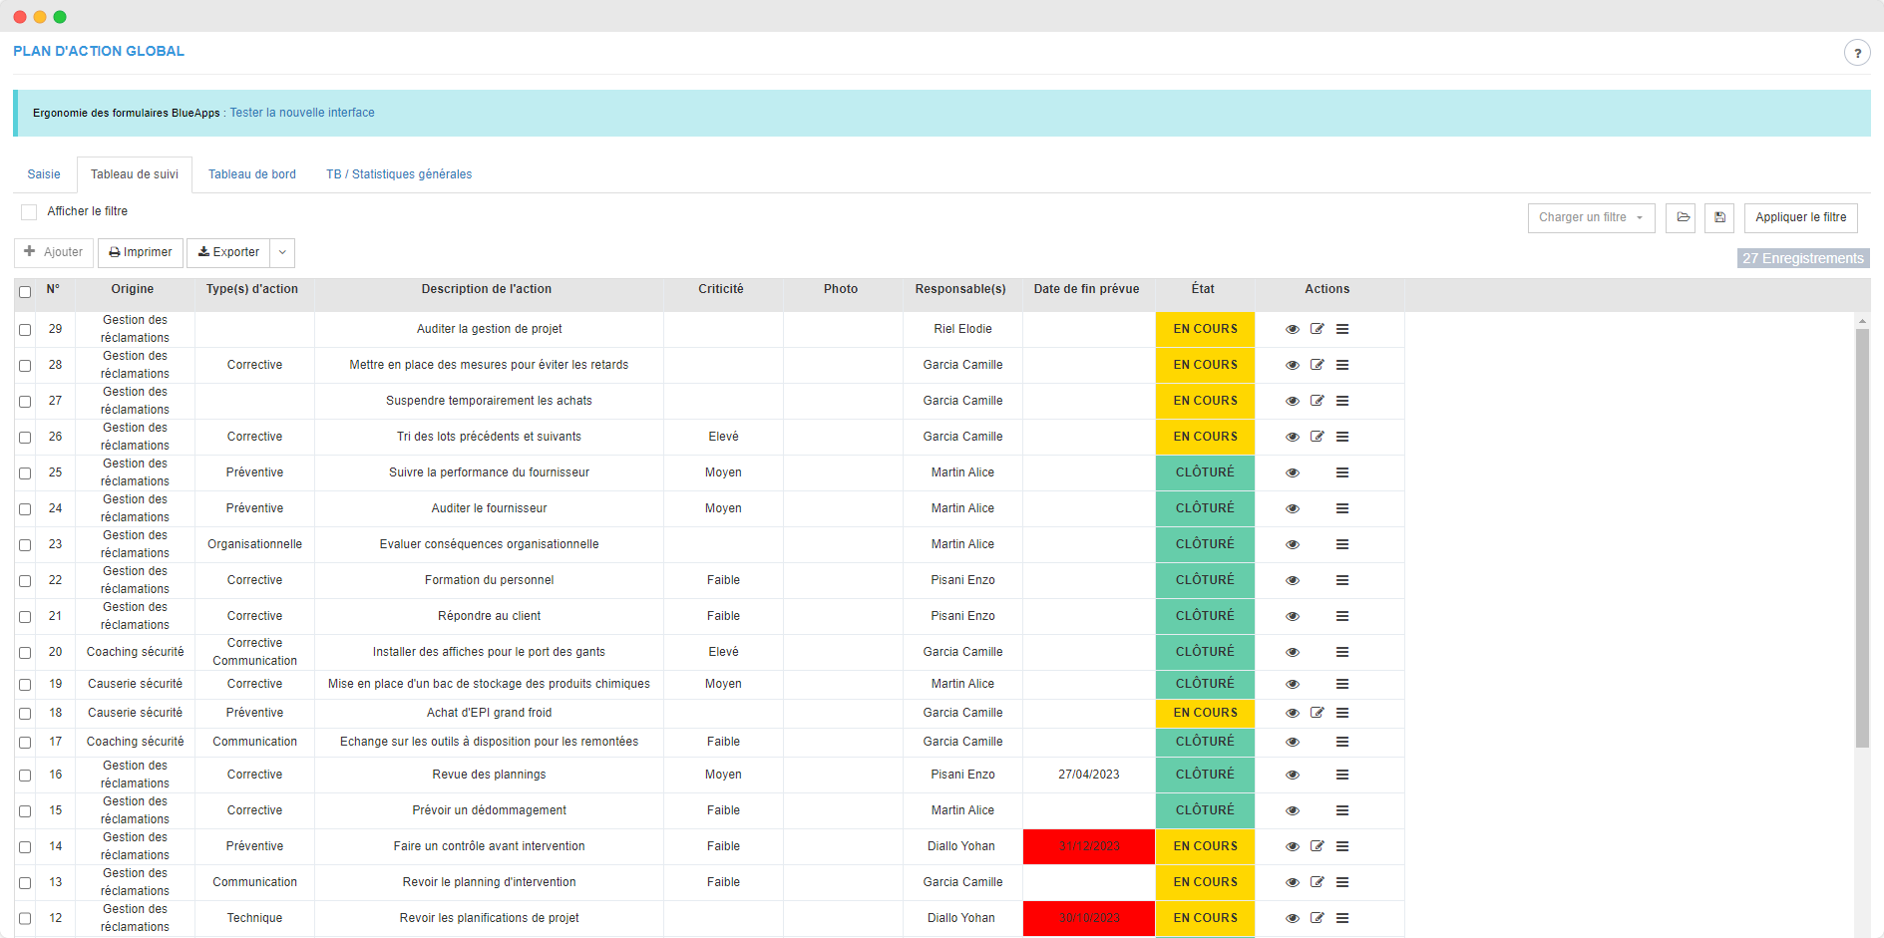The height and width of the screenshot is (938, 1884).
Task: Open the row menu for action 17
Action: point(1342,742)
